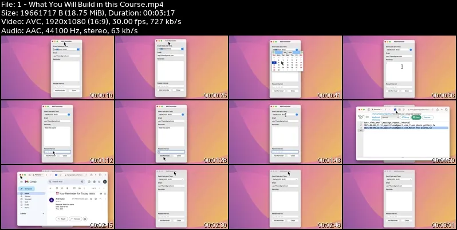Click Email field in the 00:00:10 frame

(66, 56)
